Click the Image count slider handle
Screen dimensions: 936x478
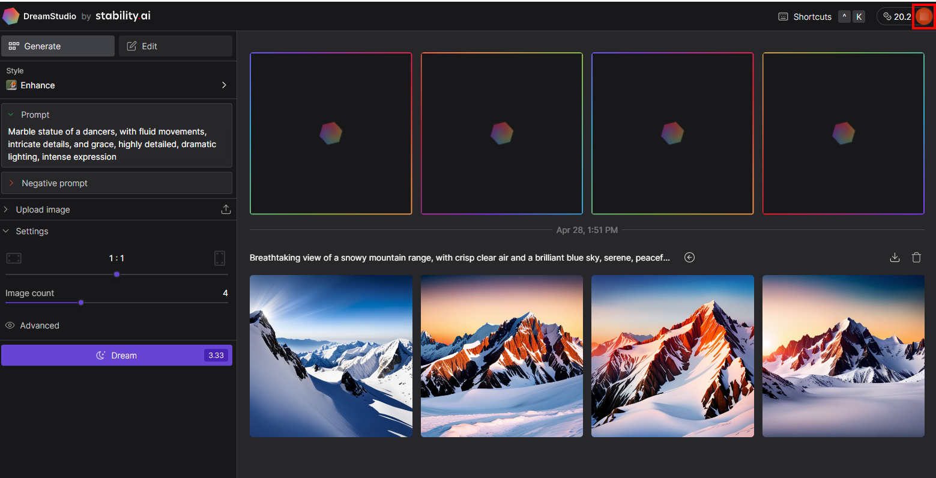(81, 303)
